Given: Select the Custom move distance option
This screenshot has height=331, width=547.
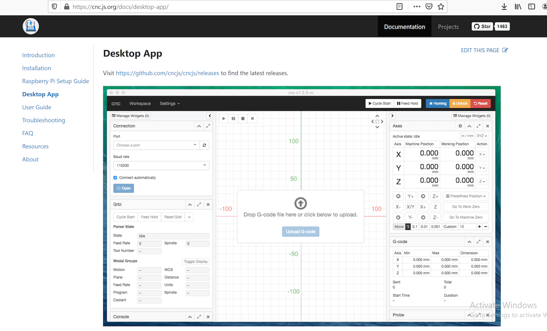Looking at the screenshot, I should (450, 226).
